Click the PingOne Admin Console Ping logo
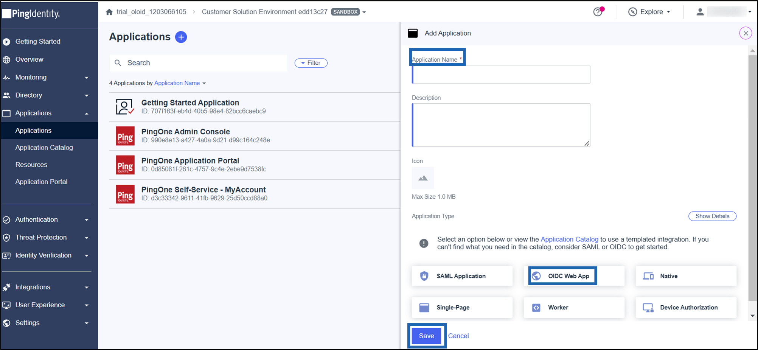 coord(125,136)
